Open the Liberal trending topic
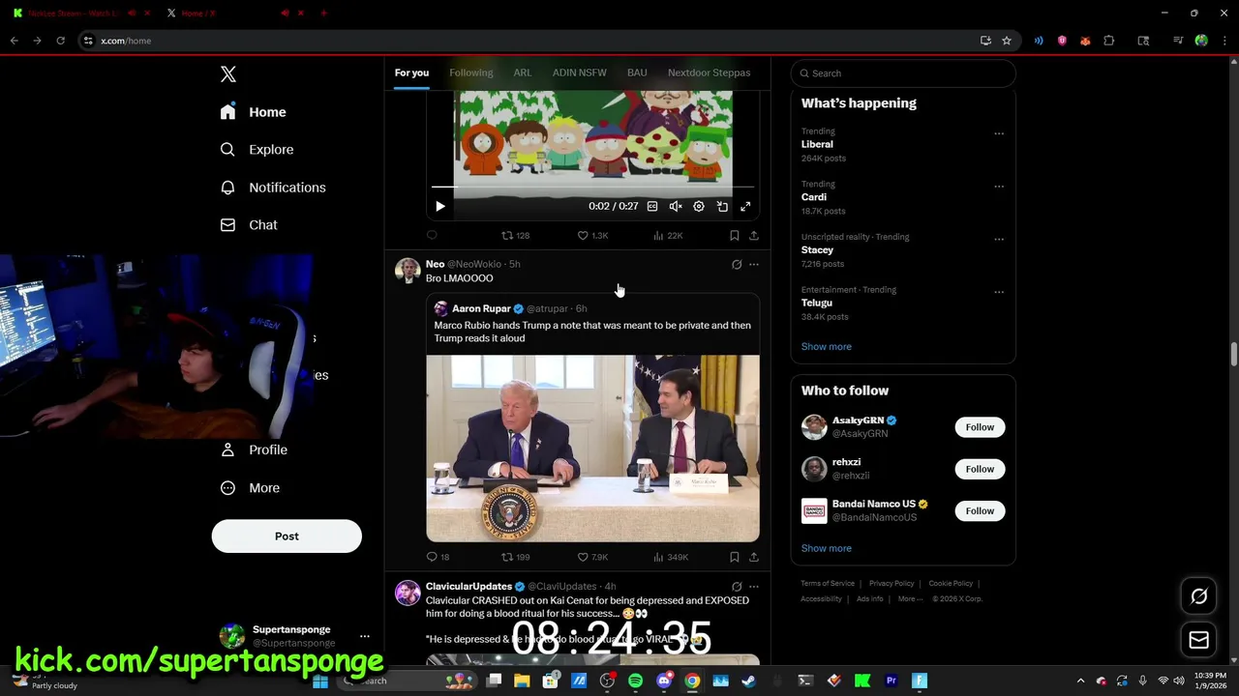1239x696 pixels. (818, 144)
